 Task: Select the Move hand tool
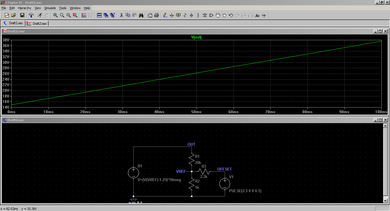pyautogui.click(x=218, y=15)
